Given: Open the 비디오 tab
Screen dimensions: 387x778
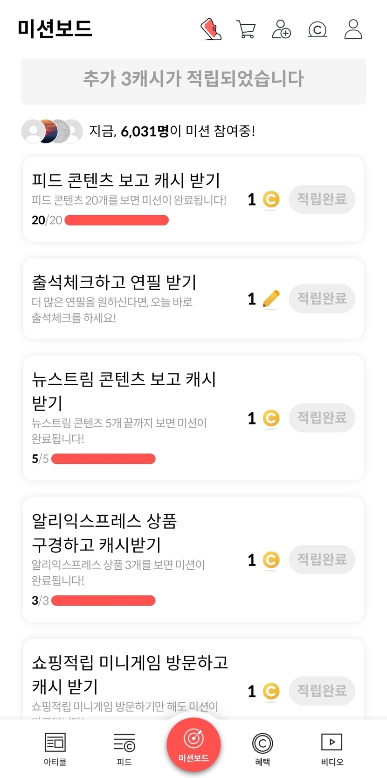Looking at the screenshot, I should click(x=332, y=749).
